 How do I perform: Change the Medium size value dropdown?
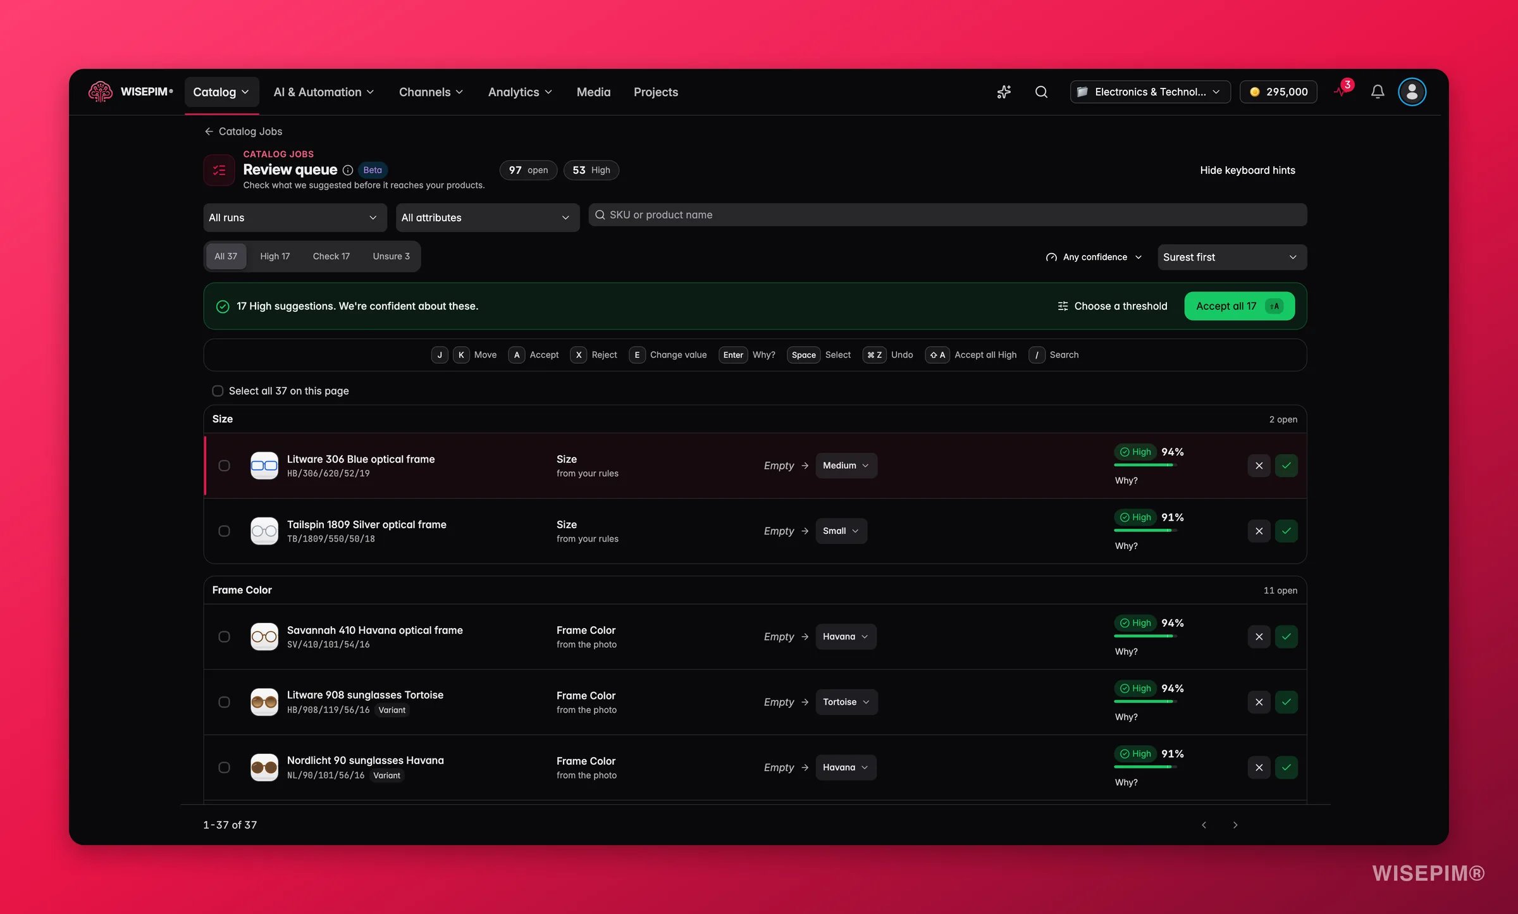click(846, 466)
